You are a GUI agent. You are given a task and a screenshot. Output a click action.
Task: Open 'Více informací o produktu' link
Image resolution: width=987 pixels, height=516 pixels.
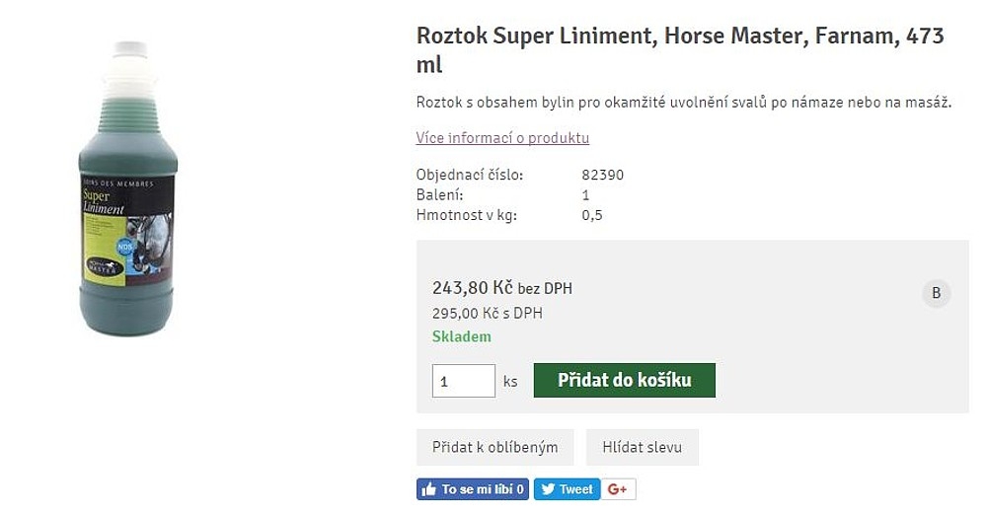point(502,138)
